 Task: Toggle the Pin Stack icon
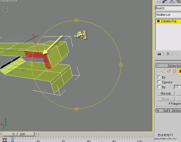point(159,54)
